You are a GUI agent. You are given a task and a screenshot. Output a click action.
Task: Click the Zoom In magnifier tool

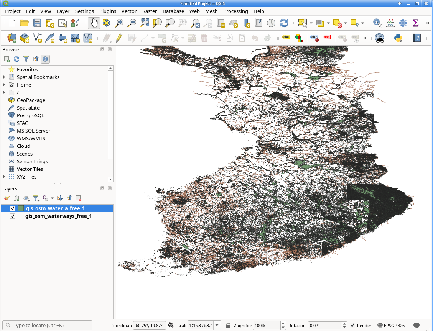(x=119, y=23)
